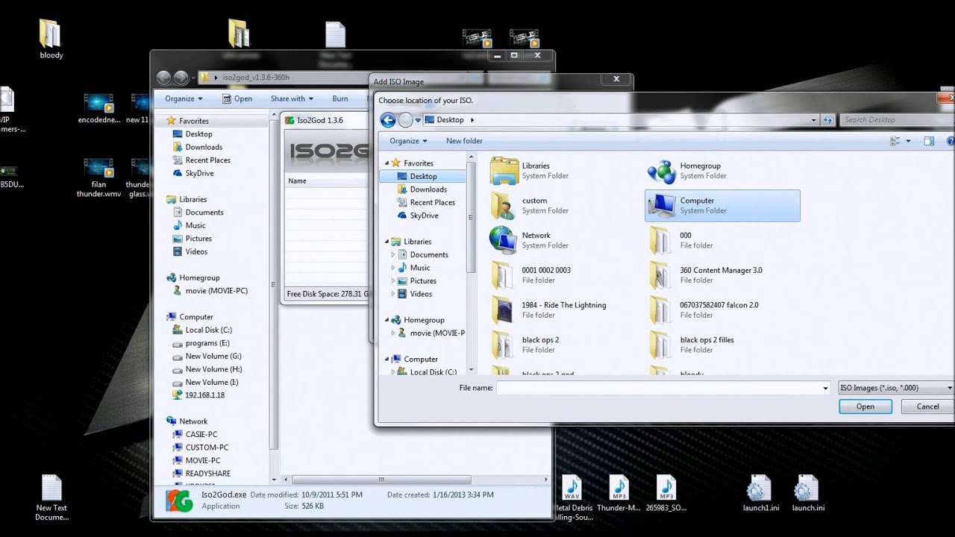Collapse Libraries group in dialog tree
The height and width of the screenshot is (537, 955).
pos(387,242)
